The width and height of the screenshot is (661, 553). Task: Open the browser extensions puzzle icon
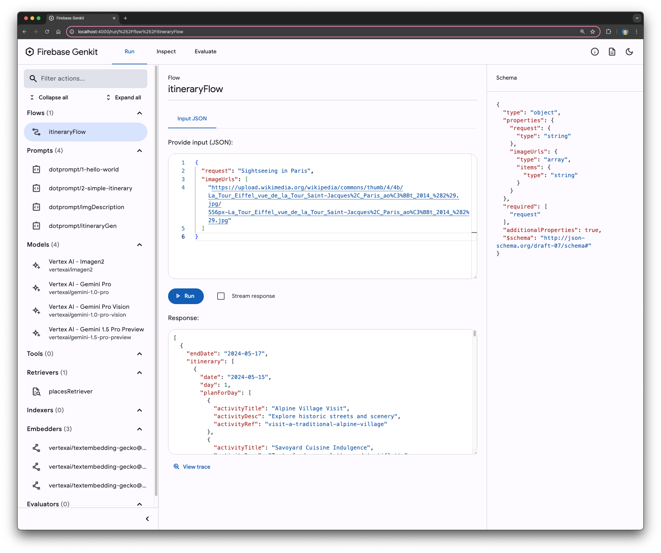point(608,31)
